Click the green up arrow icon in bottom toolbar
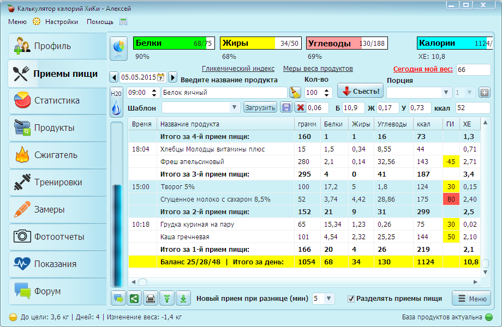 [x=166, y=298]
